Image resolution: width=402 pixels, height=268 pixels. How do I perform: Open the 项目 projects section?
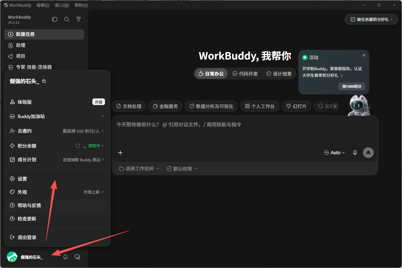tap(44, 56)
